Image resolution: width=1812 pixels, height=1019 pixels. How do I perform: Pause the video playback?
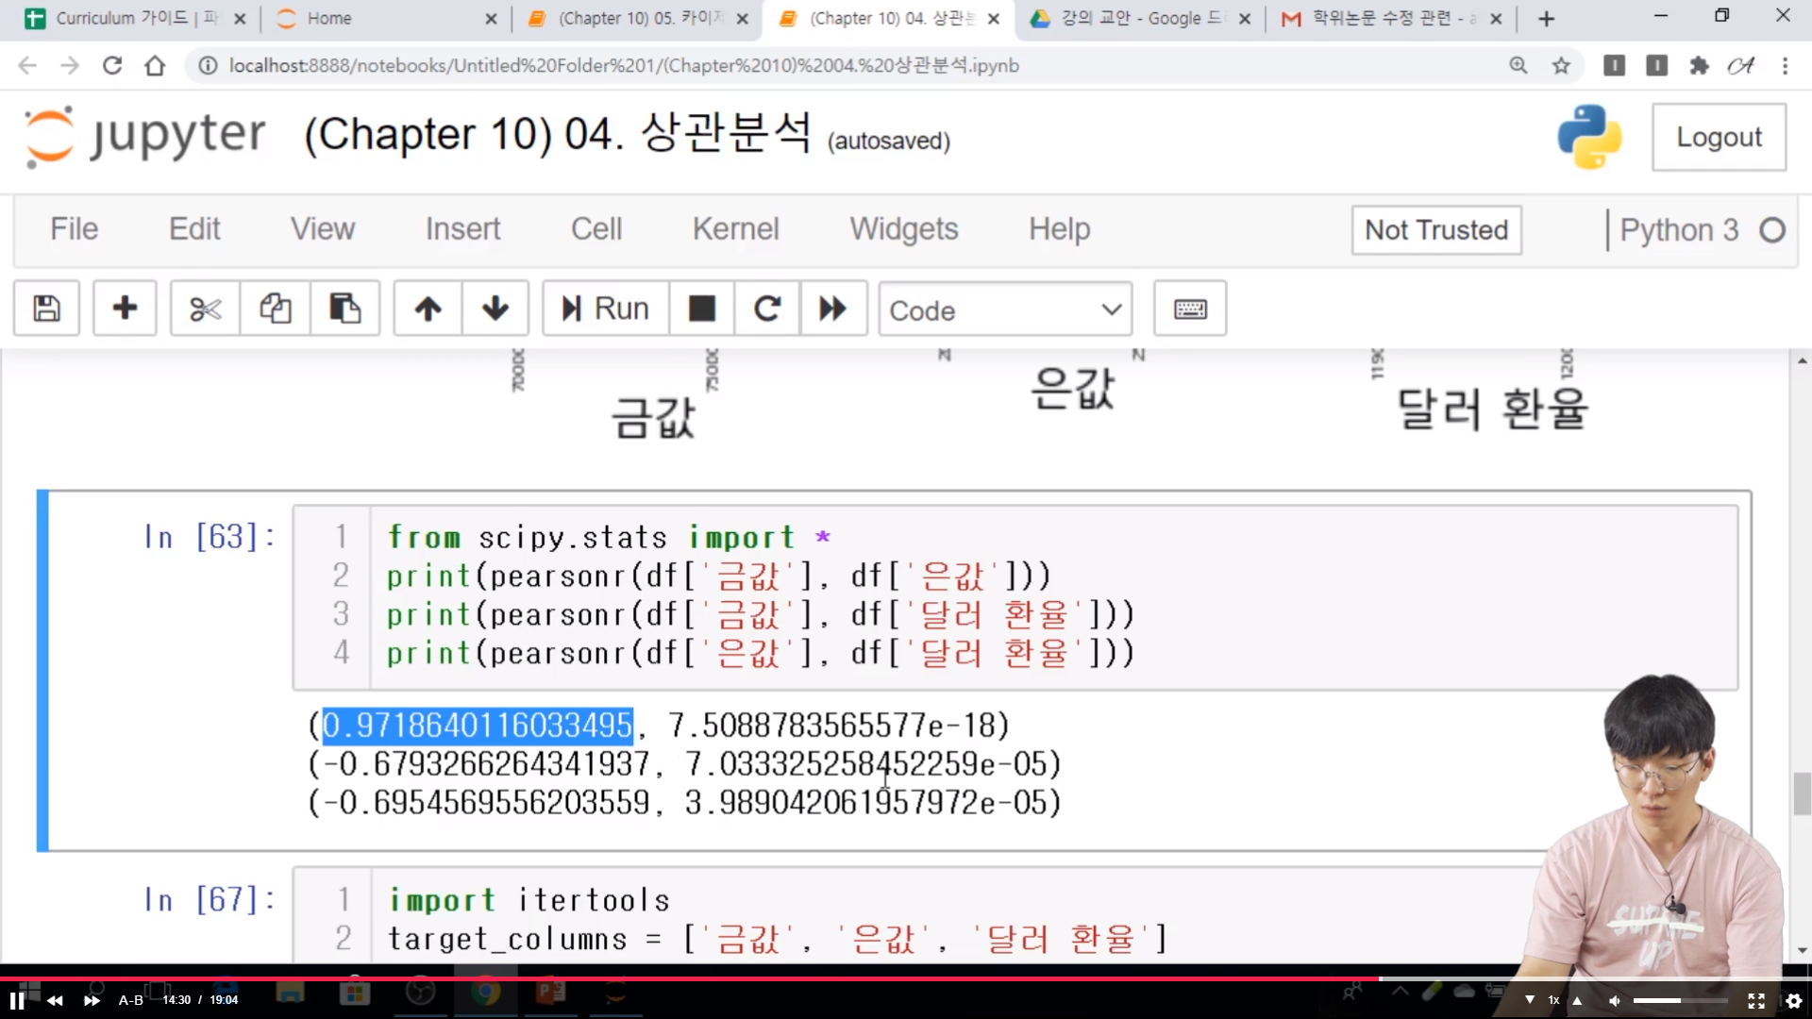click(17, 1000)
